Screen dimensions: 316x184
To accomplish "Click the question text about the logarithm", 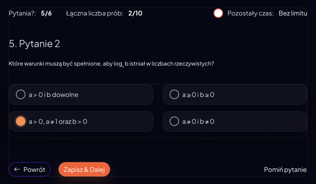I will pos(111,64).
